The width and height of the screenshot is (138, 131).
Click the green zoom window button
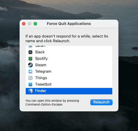tap(35, 24)
